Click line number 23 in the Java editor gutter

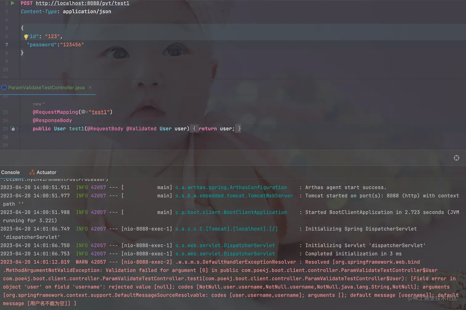click(5, 112)
